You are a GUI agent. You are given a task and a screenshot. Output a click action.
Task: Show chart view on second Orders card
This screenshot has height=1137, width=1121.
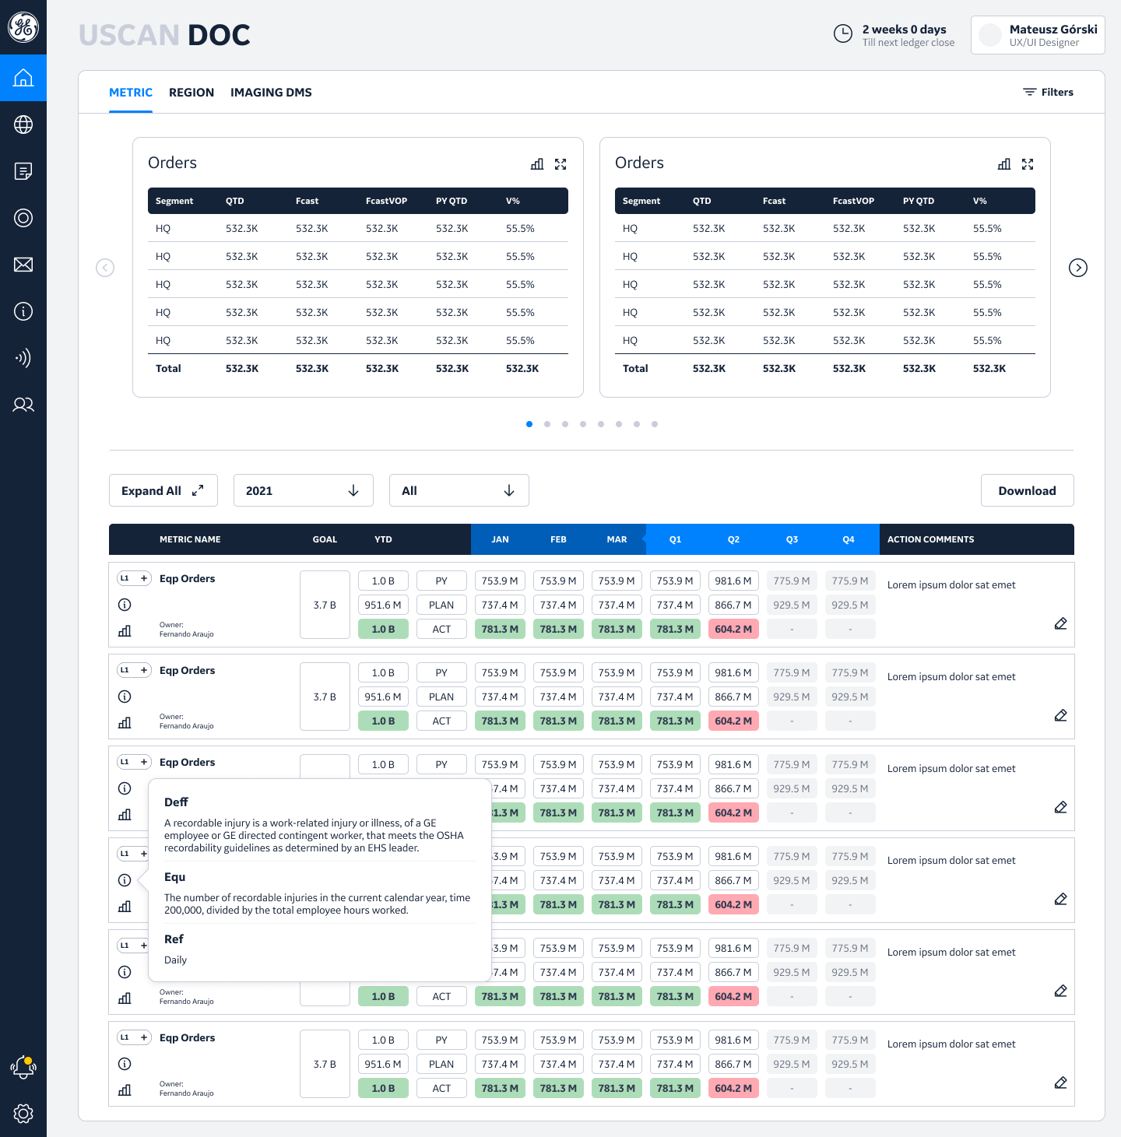1004,164
